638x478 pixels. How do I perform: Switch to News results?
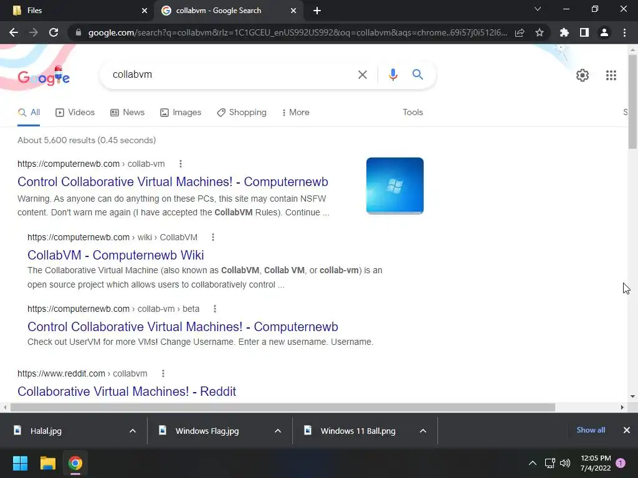tap(127, 113)
